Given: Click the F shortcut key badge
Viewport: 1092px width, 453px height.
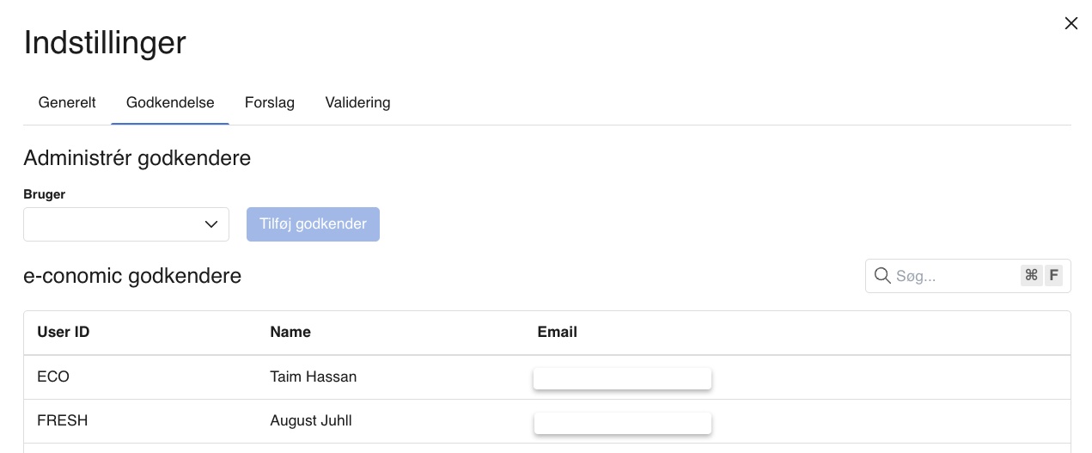Looking at the screenshot, I should pos(1053,275).
